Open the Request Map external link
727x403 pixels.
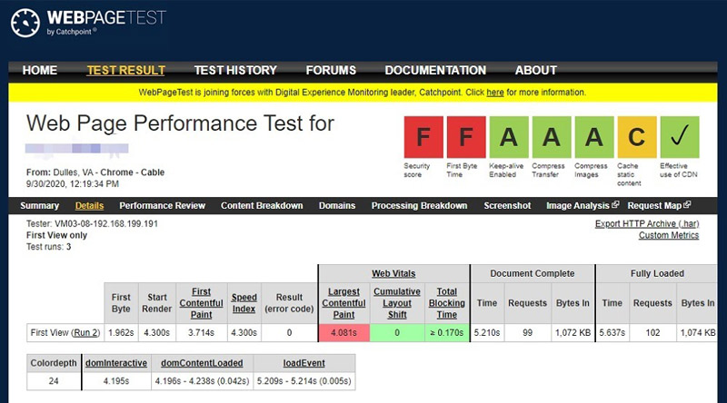659,206
